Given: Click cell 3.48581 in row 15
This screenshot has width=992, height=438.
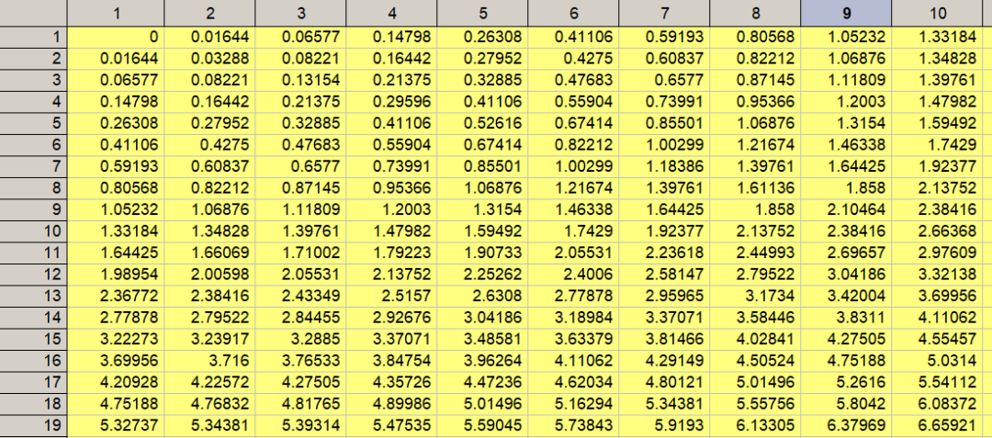Looking at the screenshot, I should pyautogui.click(x=482, y=340).
